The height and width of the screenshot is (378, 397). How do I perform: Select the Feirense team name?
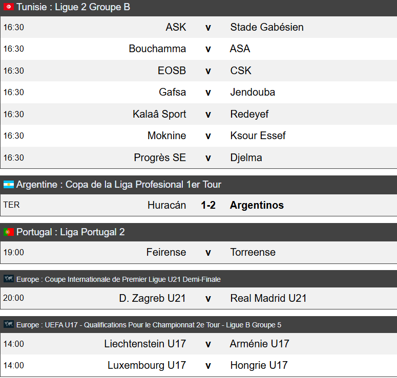166,252
